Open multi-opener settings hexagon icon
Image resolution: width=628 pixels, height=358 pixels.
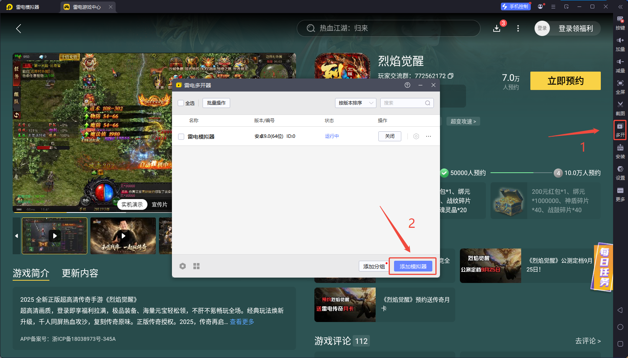(183, 266)
